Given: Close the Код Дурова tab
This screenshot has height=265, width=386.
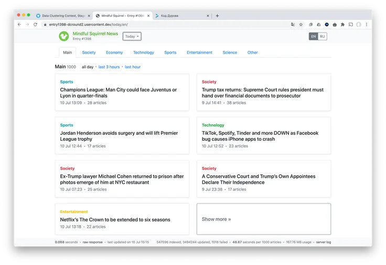Looking at the screenshot, I should coord(208,16).
